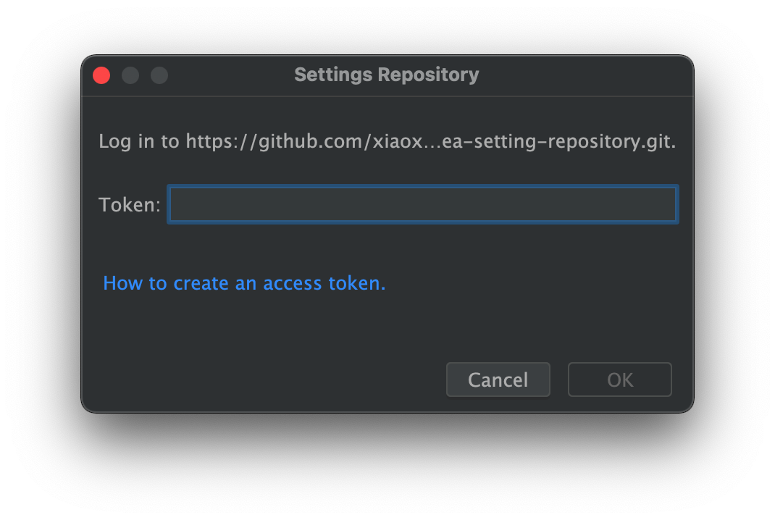Click the leftmost traffic light control
This screenshot has height=520, width=775.
click(x=101, y=75)
